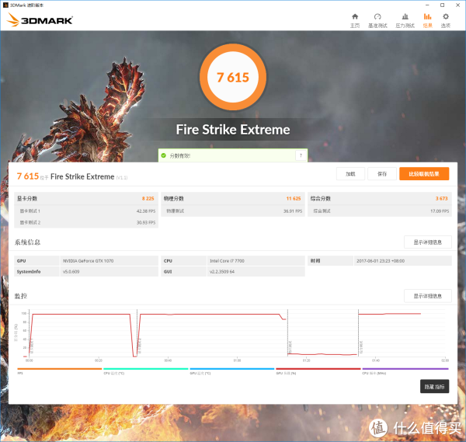466x442 pixels.
Task: Click the 3DMark logo in header
Action: [x=40, y=20]
